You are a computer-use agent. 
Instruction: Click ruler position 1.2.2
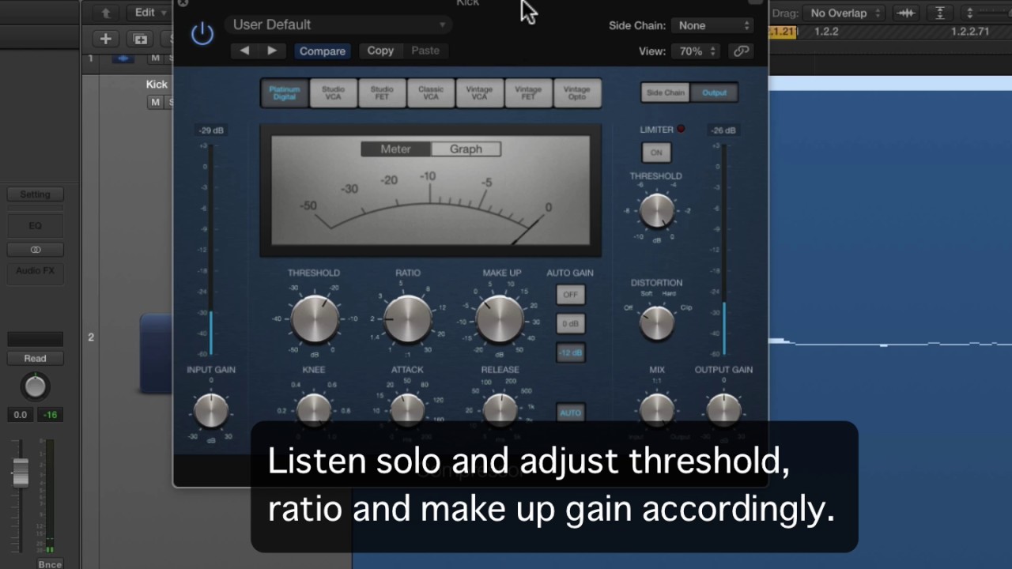pos(826,32)
